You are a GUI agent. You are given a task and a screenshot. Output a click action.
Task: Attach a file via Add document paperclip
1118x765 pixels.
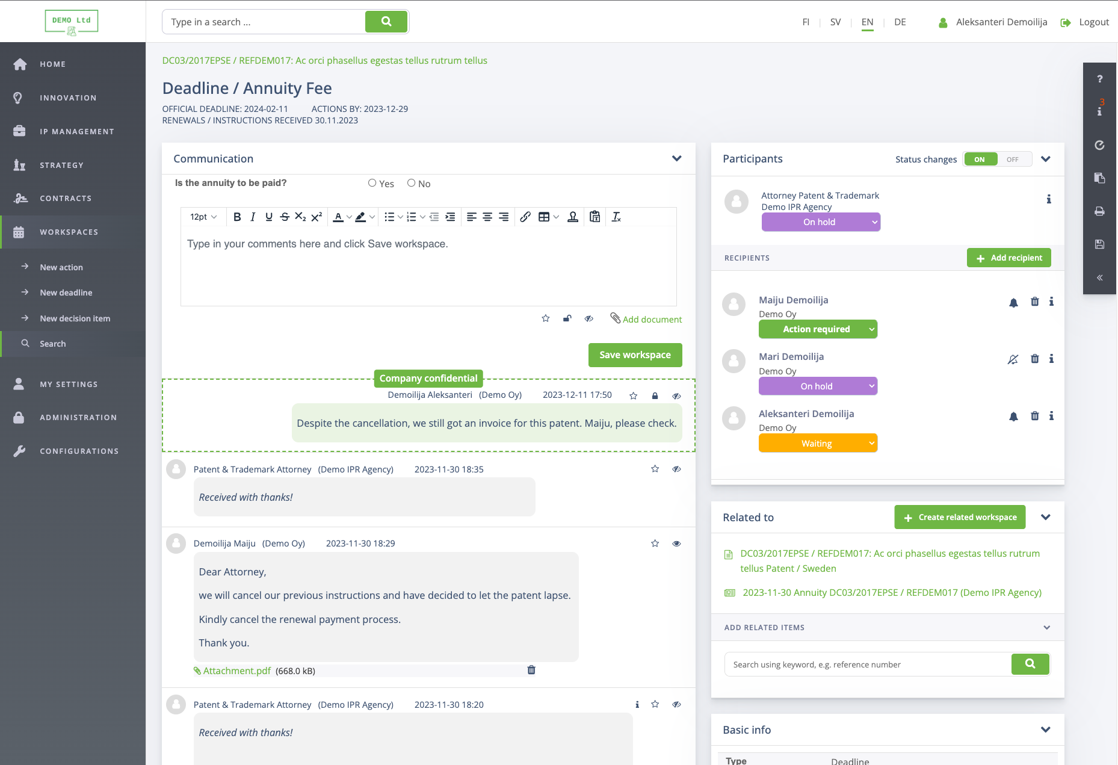click(x=616, y=319)
